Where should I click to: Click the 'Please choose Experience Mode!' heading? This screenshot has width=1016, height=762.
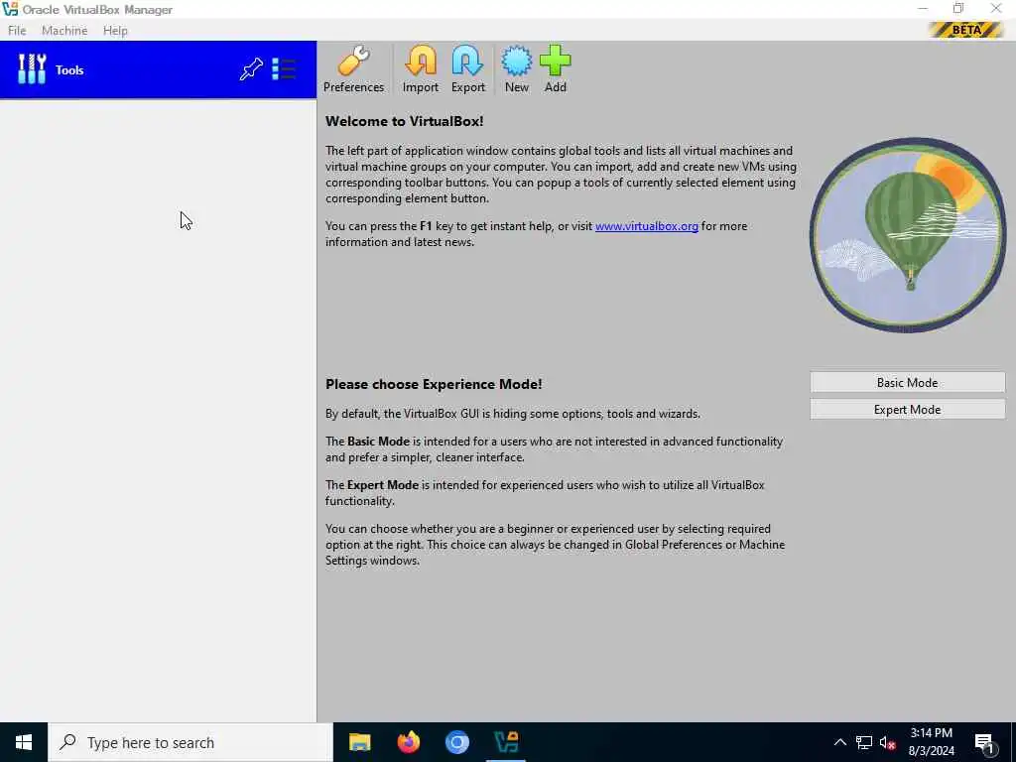(x=434, y=384)
